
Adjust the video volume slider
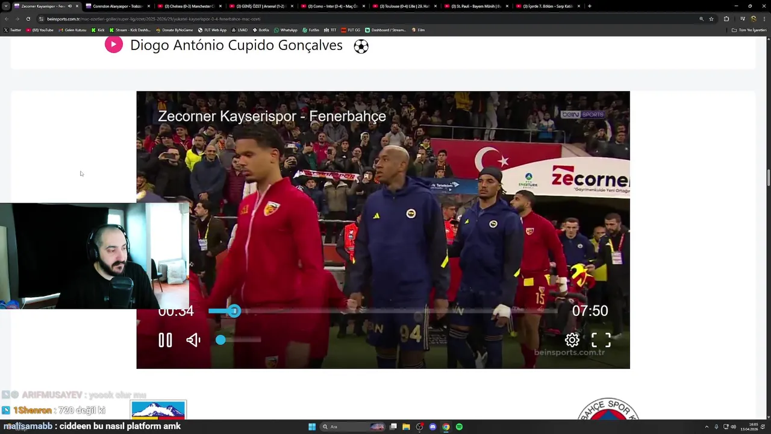(x=238, y=340)
